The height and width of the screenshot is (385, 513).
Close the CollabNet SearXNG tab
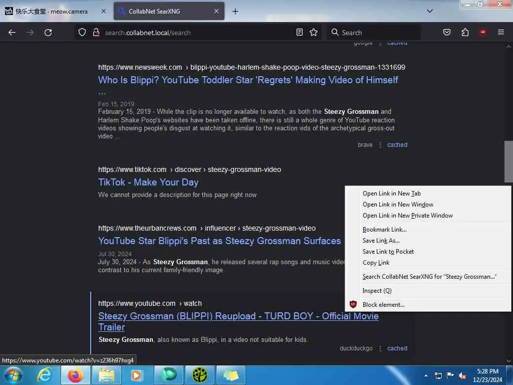click(x=216, y=11)
